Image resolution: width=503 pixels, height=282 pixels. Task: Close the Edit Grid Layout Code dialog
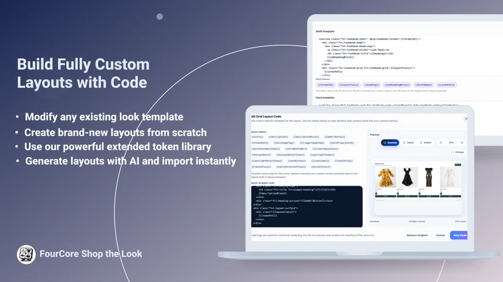click(466, 118)
